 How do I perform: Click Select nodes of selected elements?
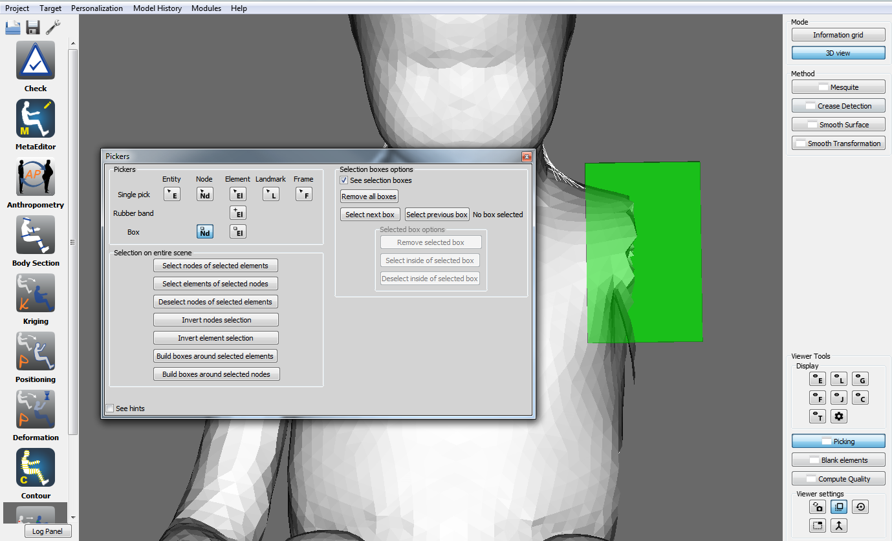click(x=215, y=266)
